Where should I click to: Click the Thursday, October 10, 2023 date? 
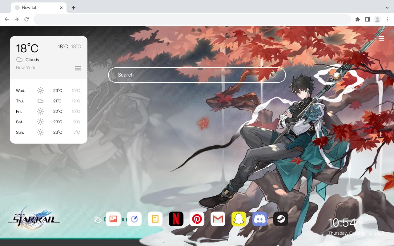pyautogui.click(x=356, y=233)
